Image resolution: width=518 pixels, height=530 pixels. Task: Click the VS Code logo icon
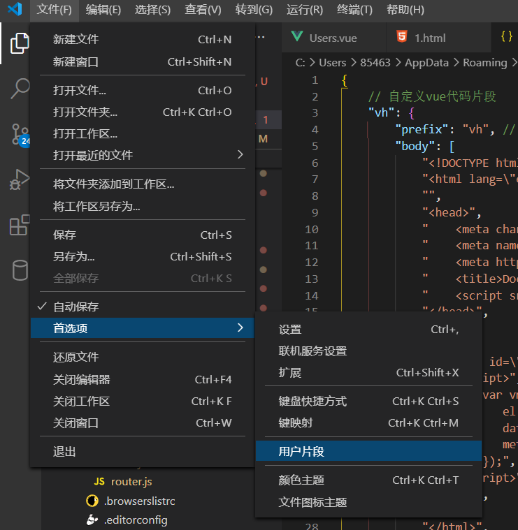(15, 9)
